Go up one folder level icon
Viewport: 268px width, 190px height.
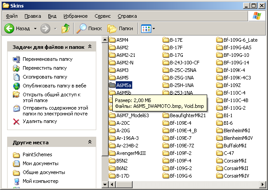66,28
